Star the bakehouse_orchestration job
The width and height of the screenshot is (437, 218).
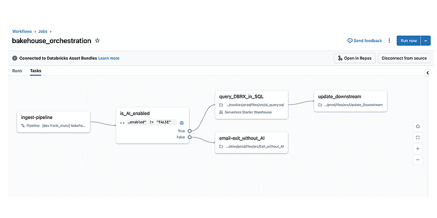tap(97, 41)
